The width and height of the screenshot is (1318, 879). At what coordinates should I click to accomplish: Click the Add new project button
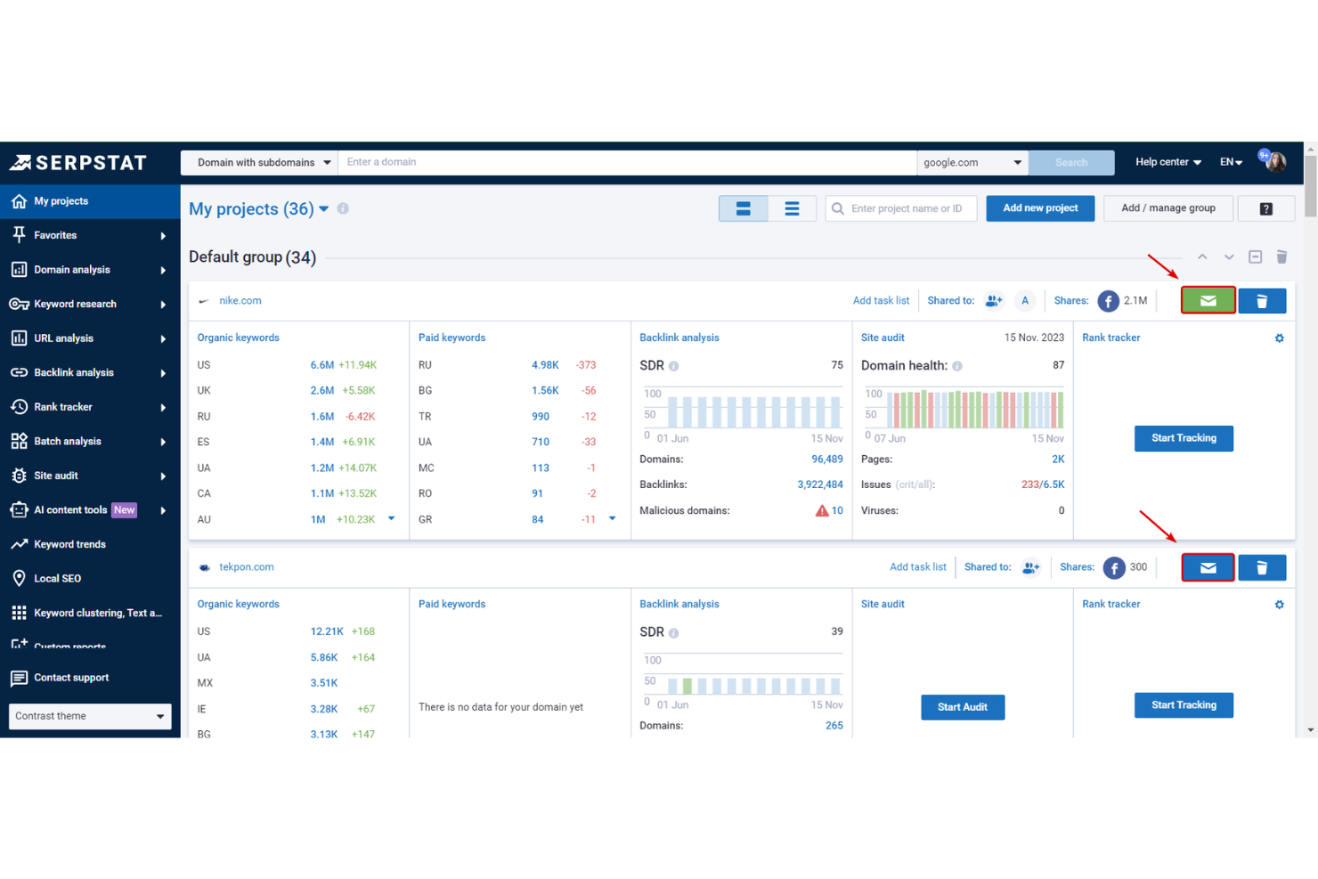(1040, 208)
